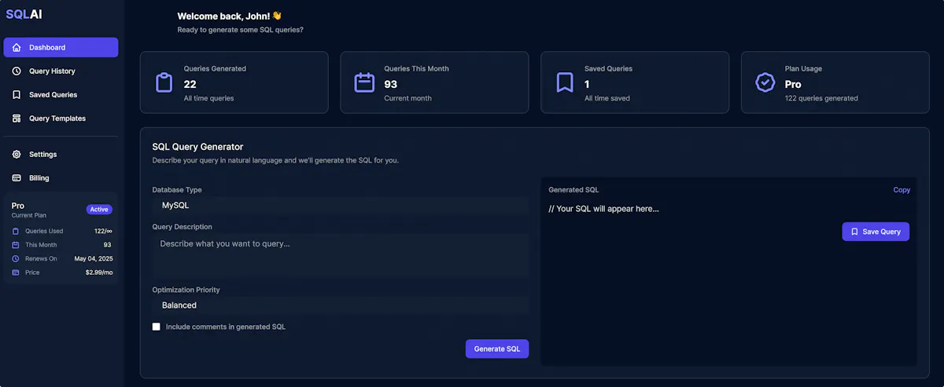The width and height of the screenshot is (944, 387).
Task: Open the Optimization Priority Balanced dropdown
Action: 341,305
